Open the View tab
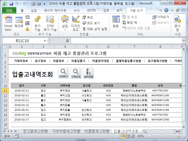This screenshot has width=188, height=141. tap(119, 10)
